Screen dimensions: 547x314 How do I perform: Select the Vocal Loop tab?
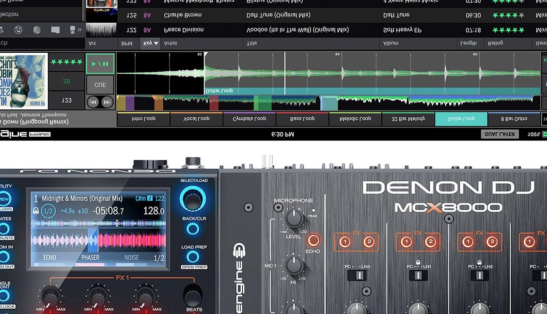click(196, 119)
